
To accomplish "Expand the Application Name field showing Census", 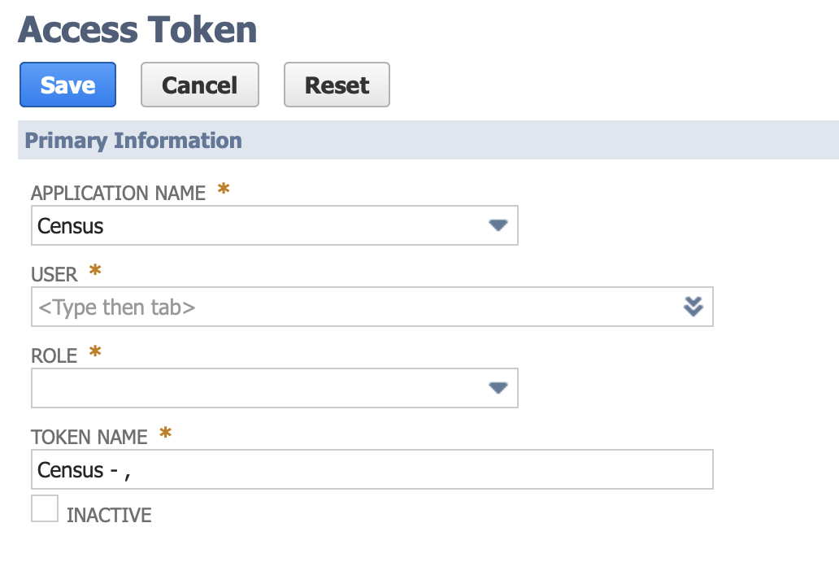I will coord(260,225).
